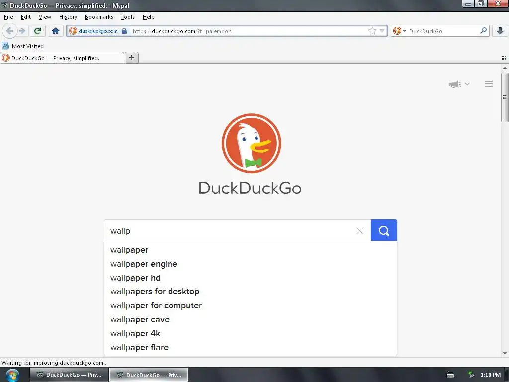509x382 pixels.
Task: Open the DuckDuckGo hamburger menu
Action: pos(489,84)
